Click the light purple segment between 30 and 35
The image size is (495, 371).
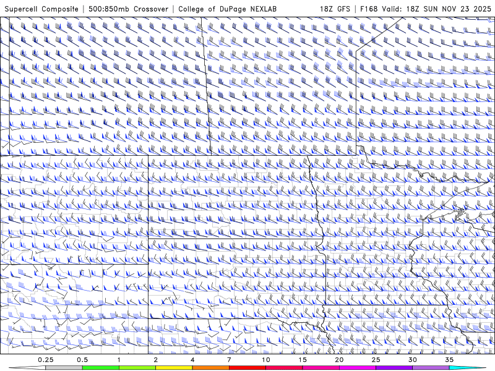coord(431,368)
